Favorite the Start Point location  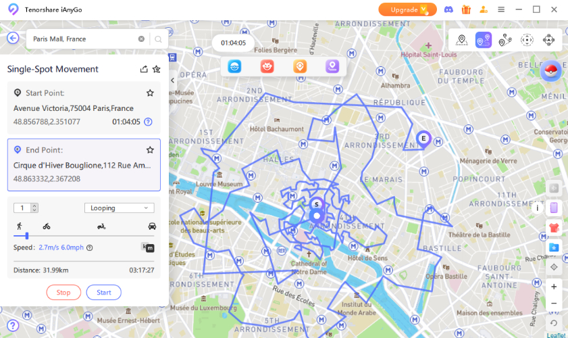click(150, 93)
